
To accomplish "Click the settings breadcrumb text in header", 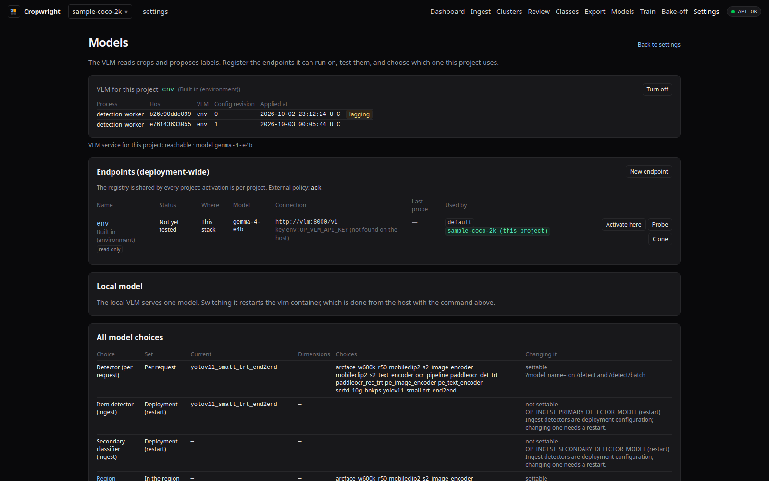I will click(155, 12).
